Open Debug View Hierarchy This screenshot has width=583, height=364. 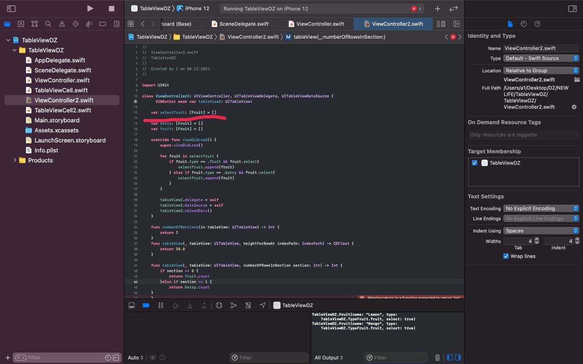pos(219,305)
